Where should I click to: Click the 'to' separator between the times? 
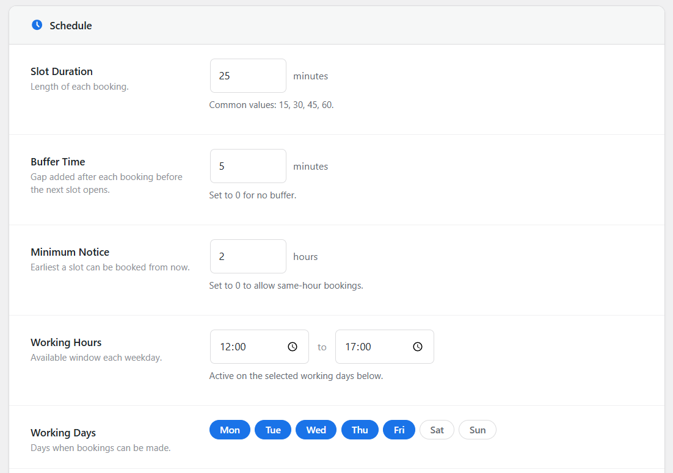tap(322, 347)
